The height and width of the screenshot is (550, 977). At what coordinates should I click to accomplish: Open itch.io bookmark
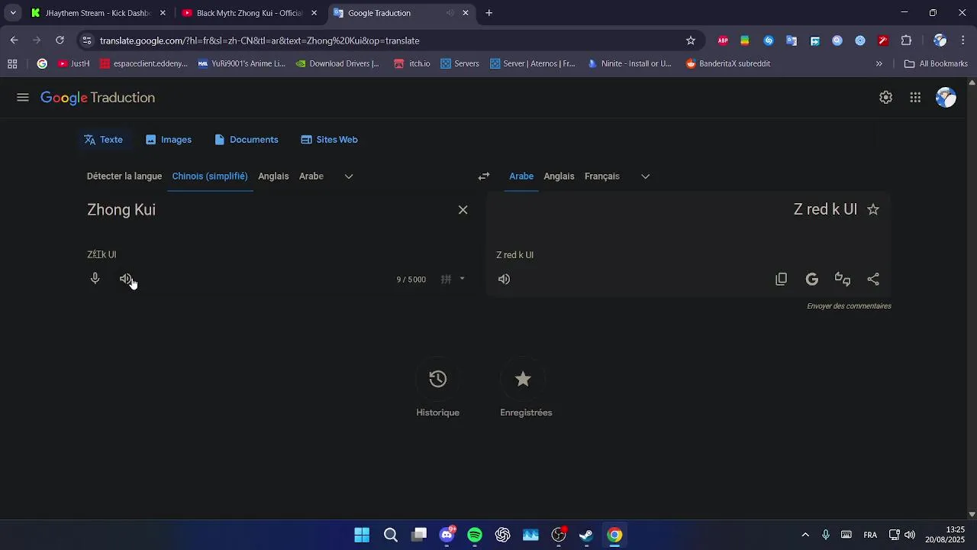pos(412,64)
